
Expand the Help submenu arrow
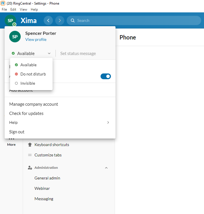coord(108,122)
